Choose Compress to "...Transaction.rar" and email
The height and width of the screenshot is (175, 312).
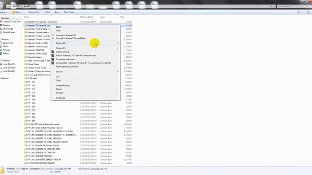pyautogui.click(x=83, y=63)
